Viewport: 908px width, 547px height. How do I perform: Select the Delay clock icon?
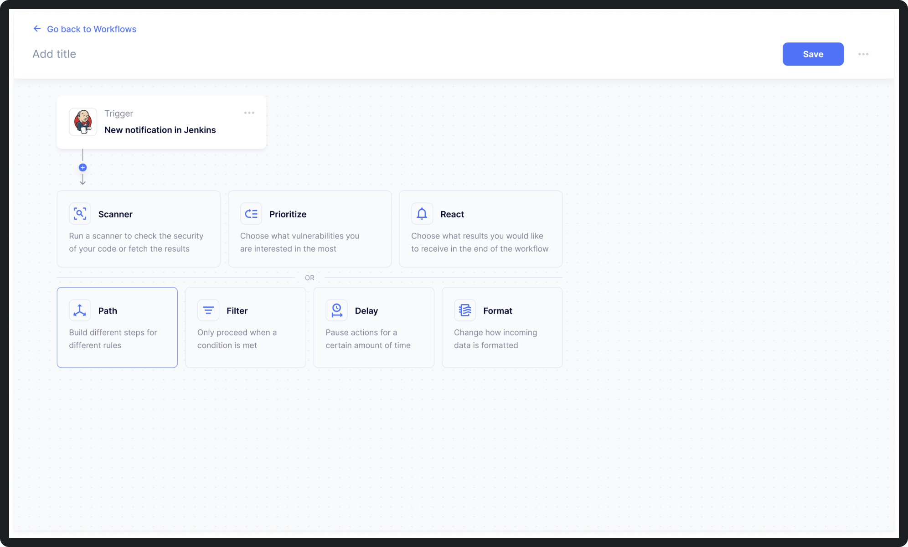click(336, 310)
